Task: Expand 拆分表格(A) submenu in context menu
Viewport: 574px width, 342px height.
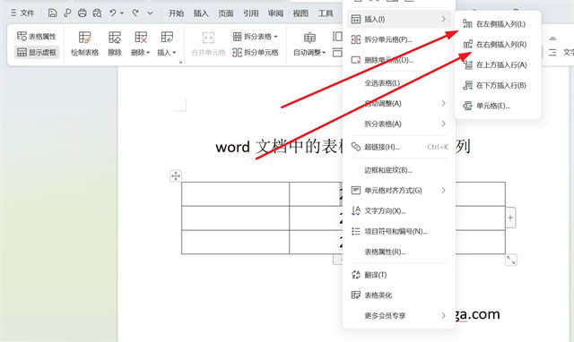Action: (399, 124)
